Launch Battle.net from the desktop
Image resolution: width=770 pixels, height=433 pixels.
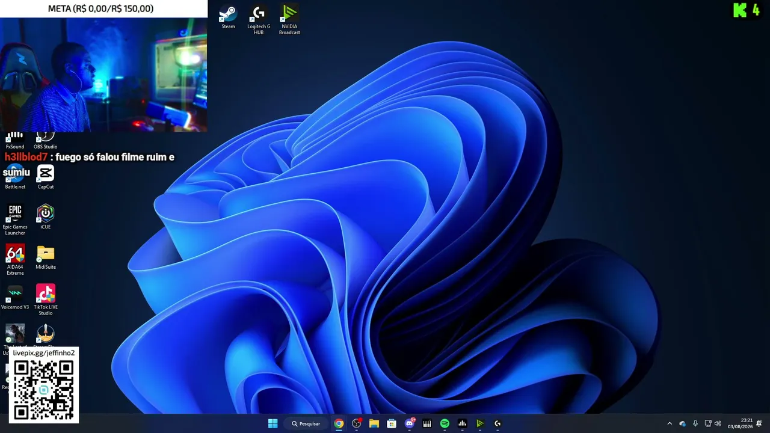15,177
